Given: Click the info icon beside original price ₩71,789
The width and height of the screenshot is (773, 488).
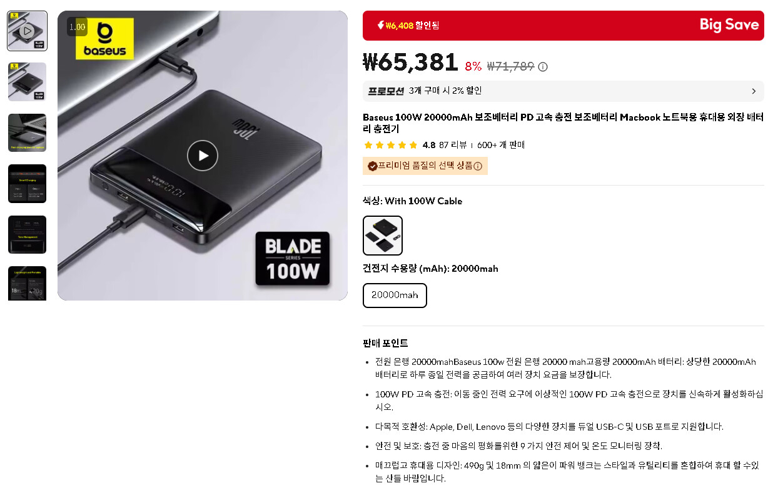Looking at the screenshot, I should pos(543,67).
